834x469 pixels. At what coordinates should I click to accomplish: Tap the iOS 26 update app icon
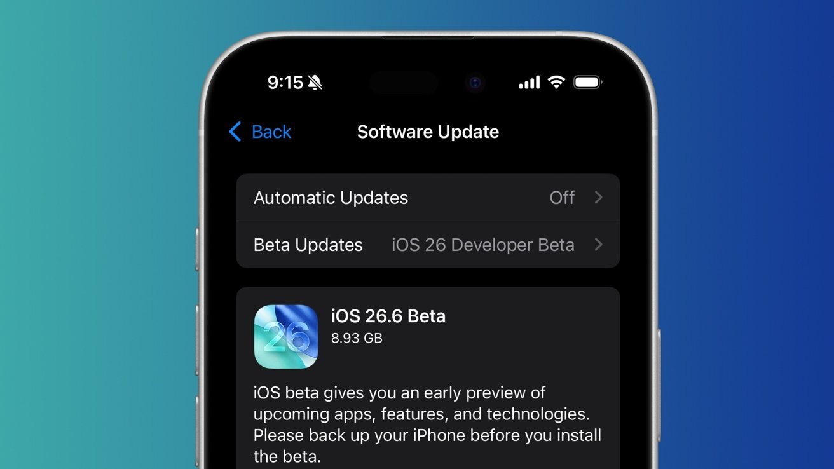[x=286, y=337]
